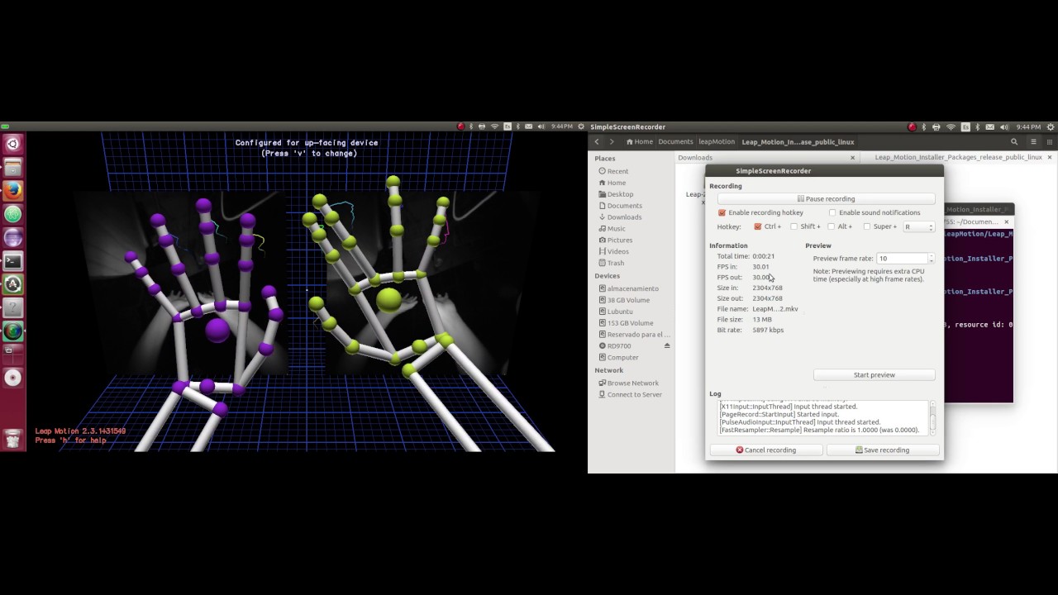
Task: Save the recording
Action: [883, 450]
